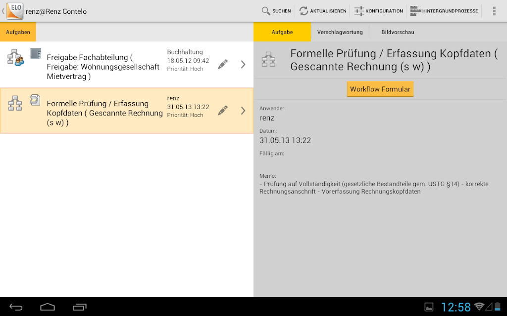Click group workflow icon of Freigabe Fachabteilung
Viewport: 507px width, 316px height.
coord(15,57)
